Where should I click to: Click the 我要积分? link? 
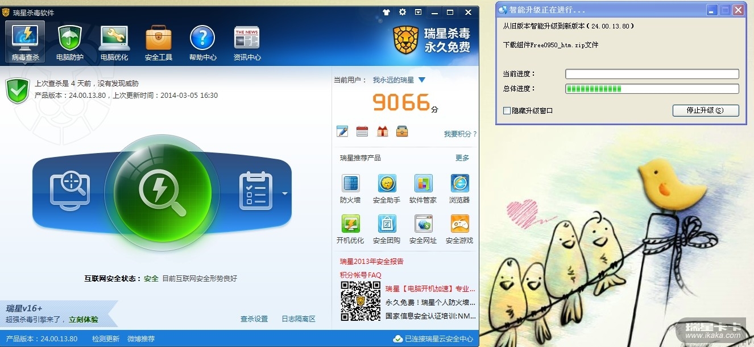point(460,134)
